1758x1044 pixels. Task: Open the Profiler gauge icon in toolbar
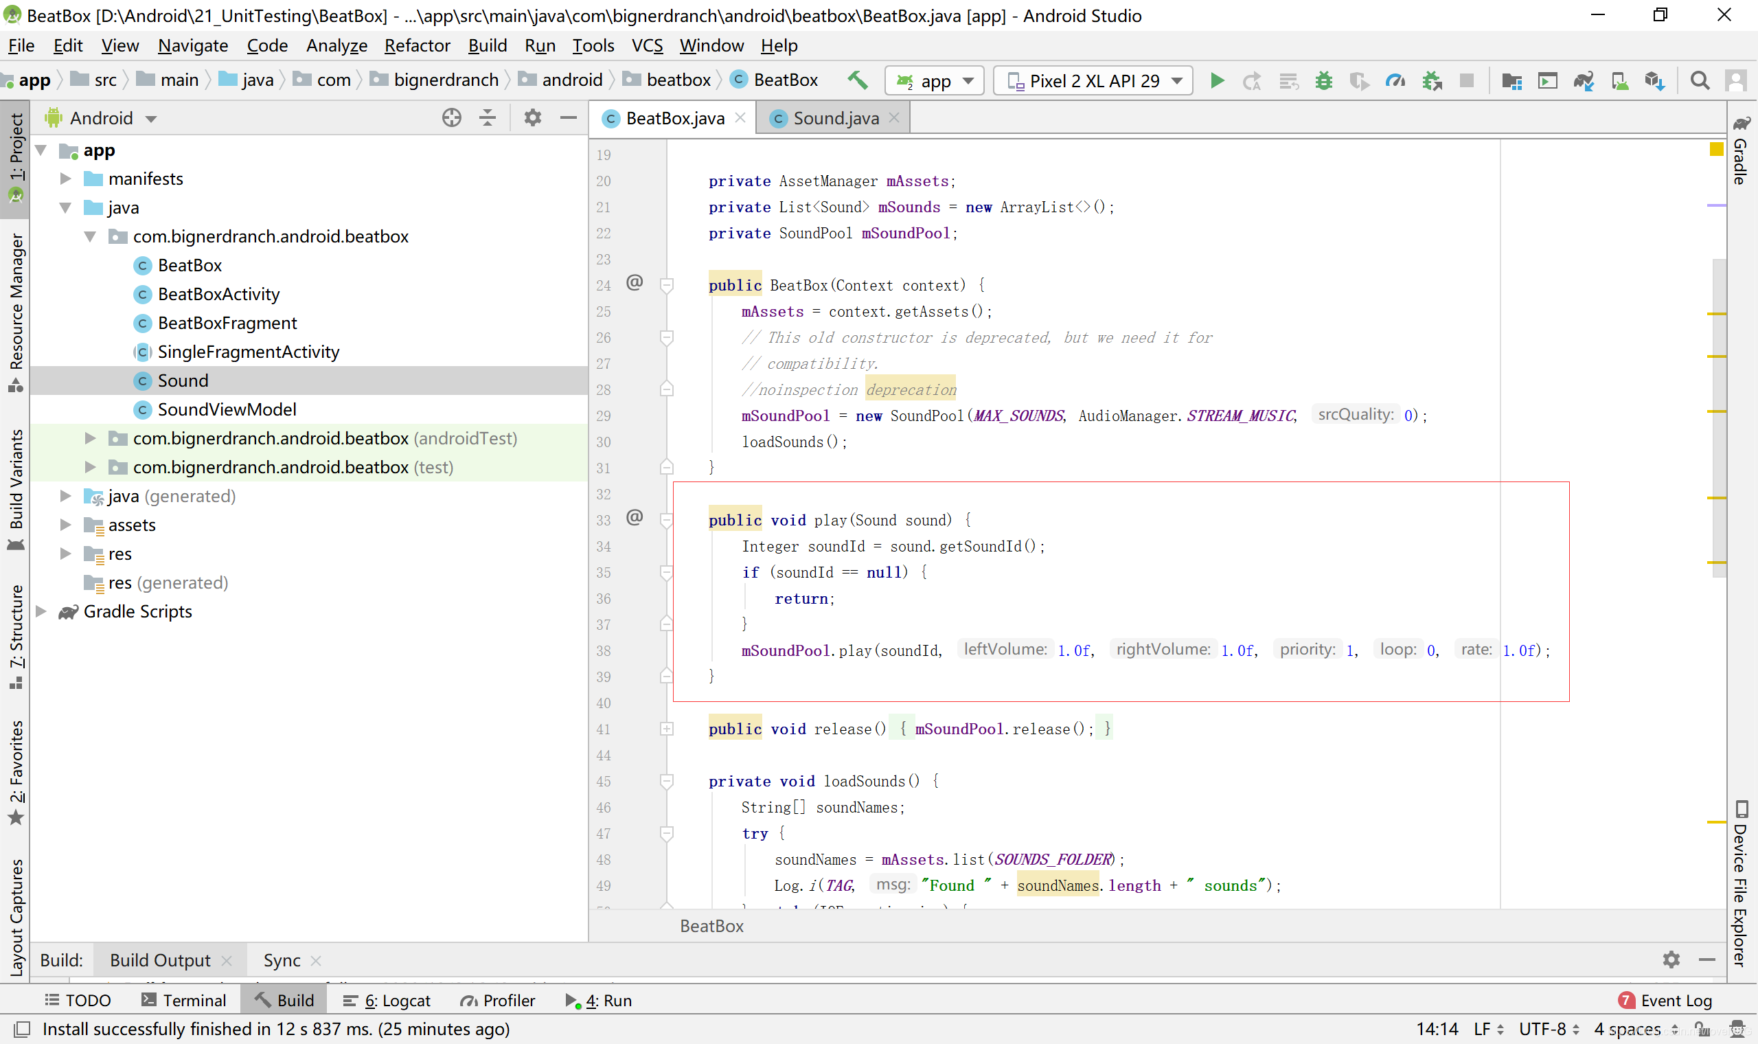click(1395, 81)
